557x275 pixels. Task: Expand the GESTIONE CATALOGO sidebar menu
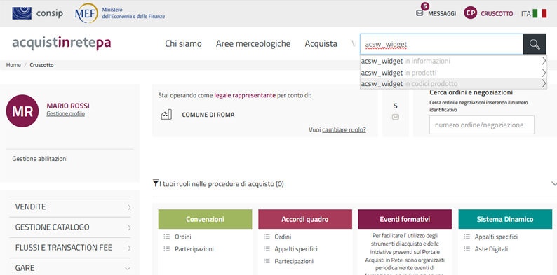click(70, 227)
